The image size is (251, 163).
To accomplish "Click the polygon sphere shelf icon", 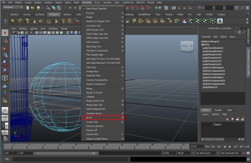I will pyautogui.click(x=13, y=21).
